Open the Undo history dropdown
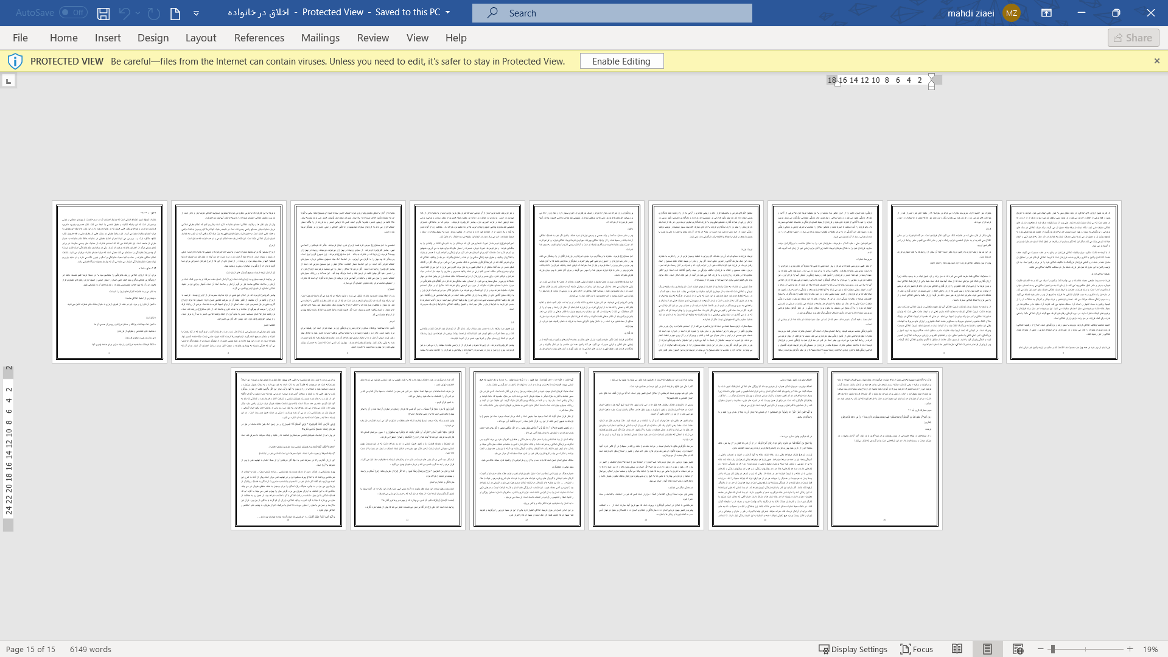Viewport: 1168px width, 657px height. coord(138,13)
